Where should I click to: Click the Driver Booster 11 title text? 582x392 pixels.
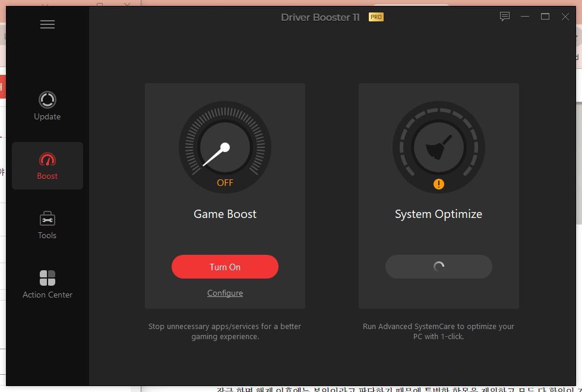(x=320, y=17)
